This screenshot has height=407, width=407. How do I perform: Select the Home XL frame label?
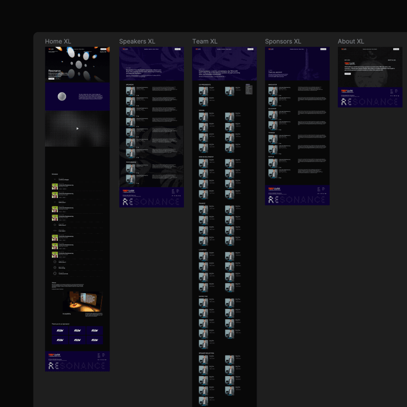58,42
